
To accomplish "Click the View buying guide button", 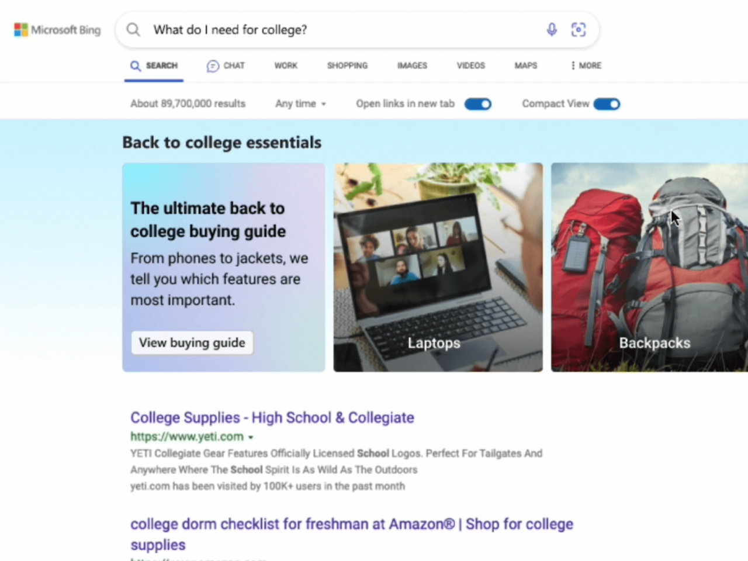I will 192,342.
